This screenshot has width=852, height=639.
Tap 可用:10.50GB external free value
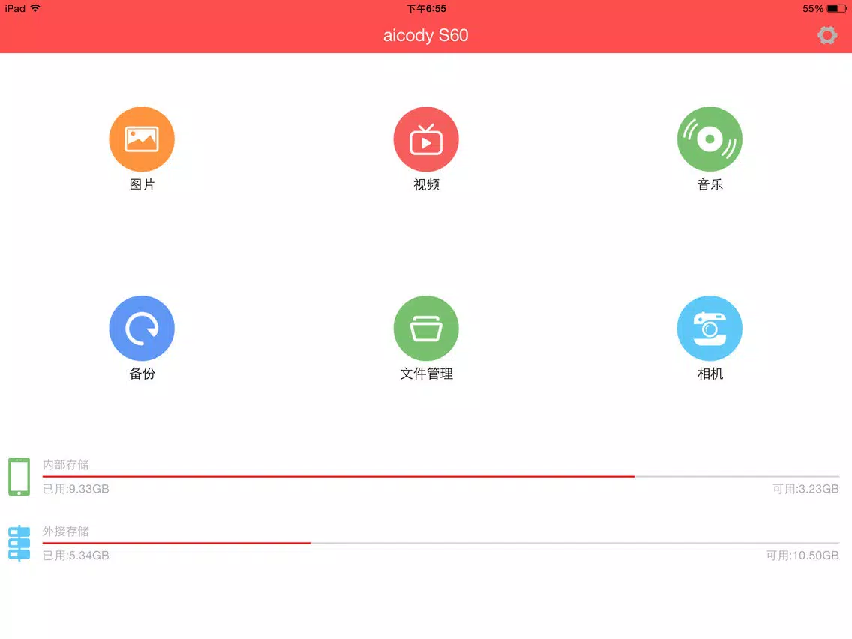(802, 555)
